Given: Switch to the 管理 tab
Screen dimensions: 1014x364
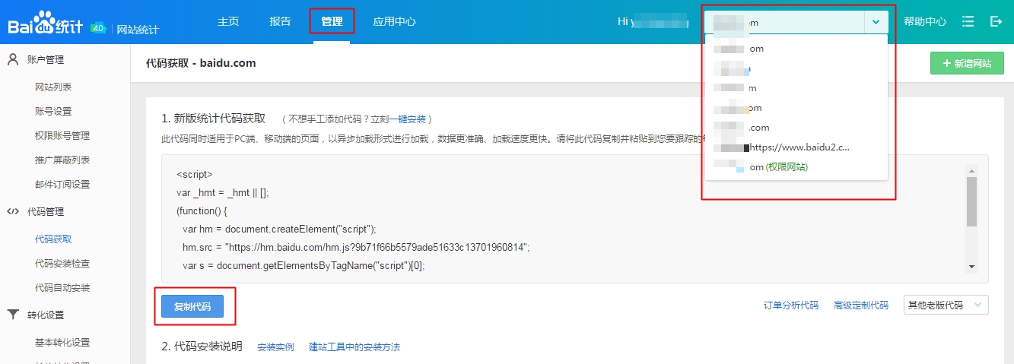Looking at the screenshot, I should 332,21.
